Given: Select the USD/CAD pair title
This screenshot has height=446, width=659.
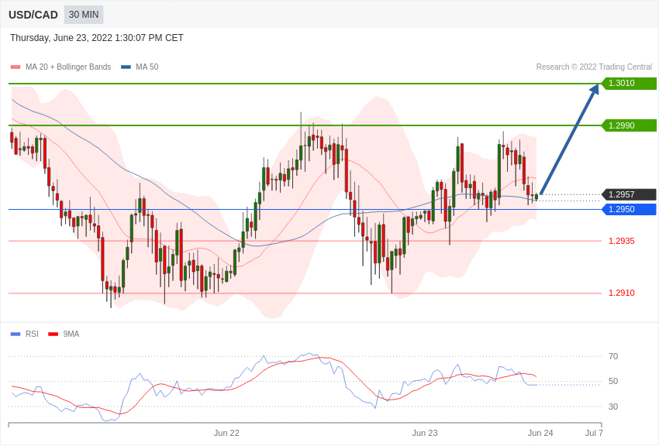Looking at the screenshot, I should pyautogui.click(x=33, y=15).
